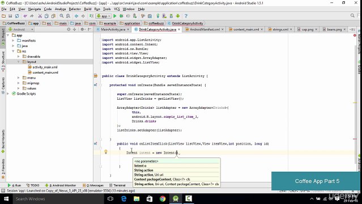Expand the mipmap folder
362x204 pixels.
pos(19,83)
